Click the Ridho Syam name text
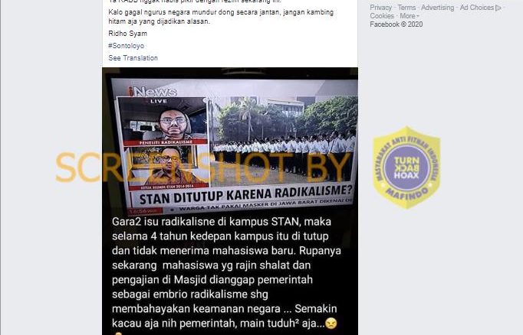Screen dimensions: 523x335 (128, 33)
